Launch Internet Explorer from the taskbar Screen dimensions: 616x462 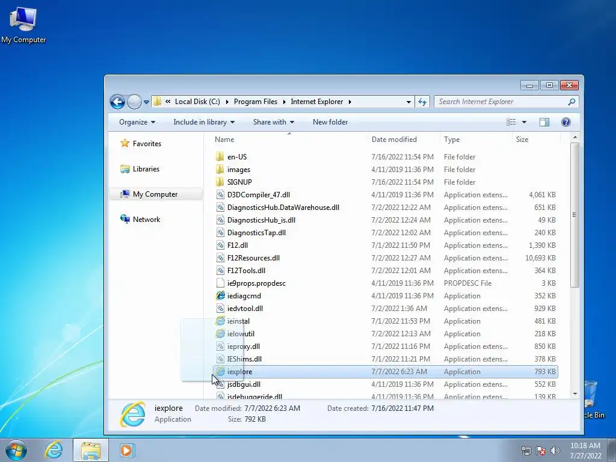point(54,450)
